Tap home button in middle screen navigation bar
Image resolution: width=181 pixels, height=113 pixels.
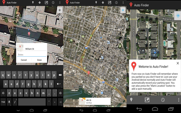[95, 110]
